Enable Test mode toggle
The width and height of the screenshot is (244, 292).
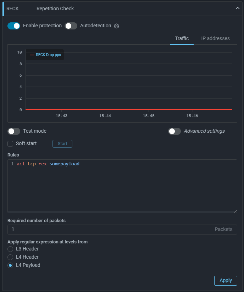(14, 131)
